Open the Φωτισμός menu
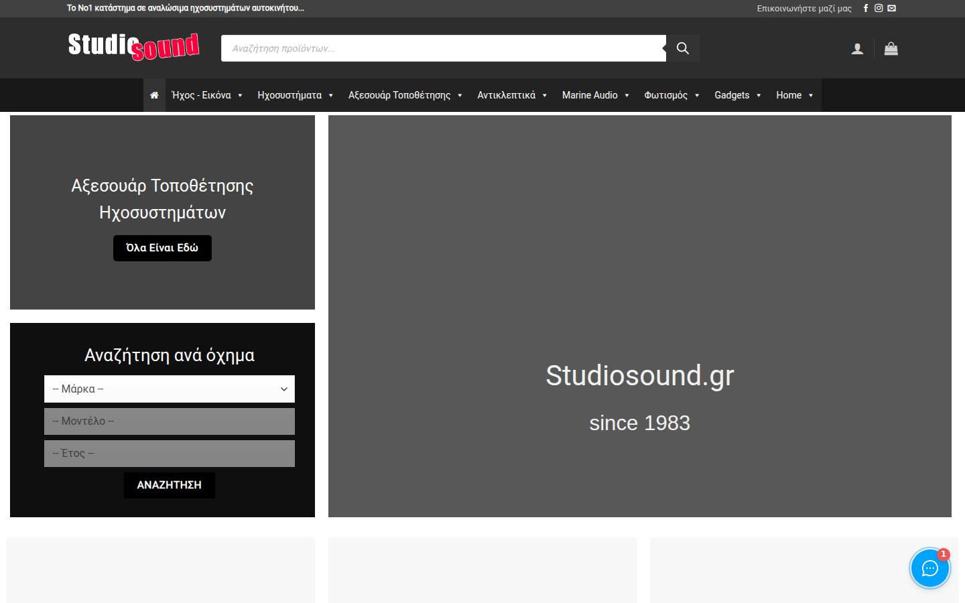This screenshot has width=965, height=603. coord(671,95)
